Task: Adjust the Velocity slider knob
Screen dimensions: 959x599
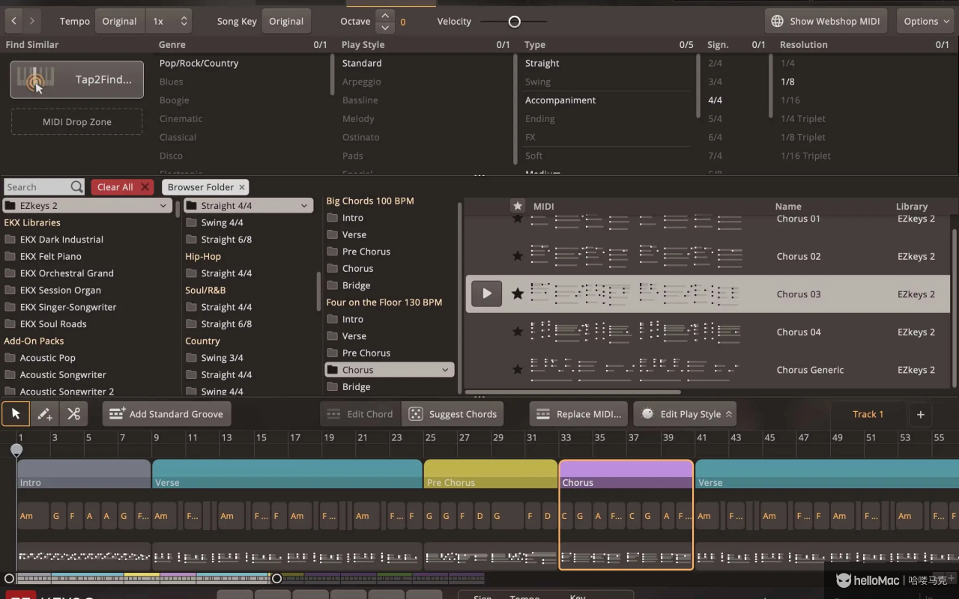Action: pos(514,22)
